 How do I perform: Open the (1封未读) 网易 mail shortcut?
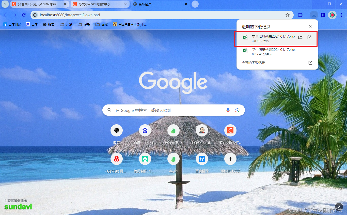117,163
